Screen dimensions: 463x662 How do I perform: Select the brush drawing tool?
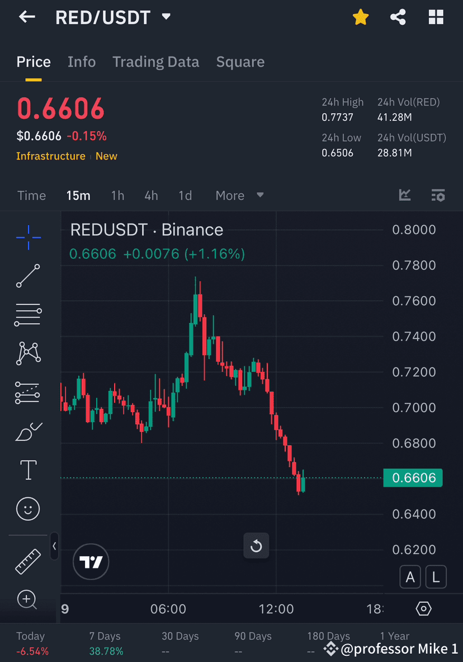(28, 431)
